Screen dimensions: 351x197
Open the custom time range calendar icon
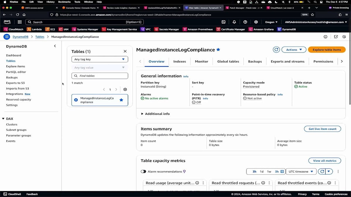tap(282, 172)
